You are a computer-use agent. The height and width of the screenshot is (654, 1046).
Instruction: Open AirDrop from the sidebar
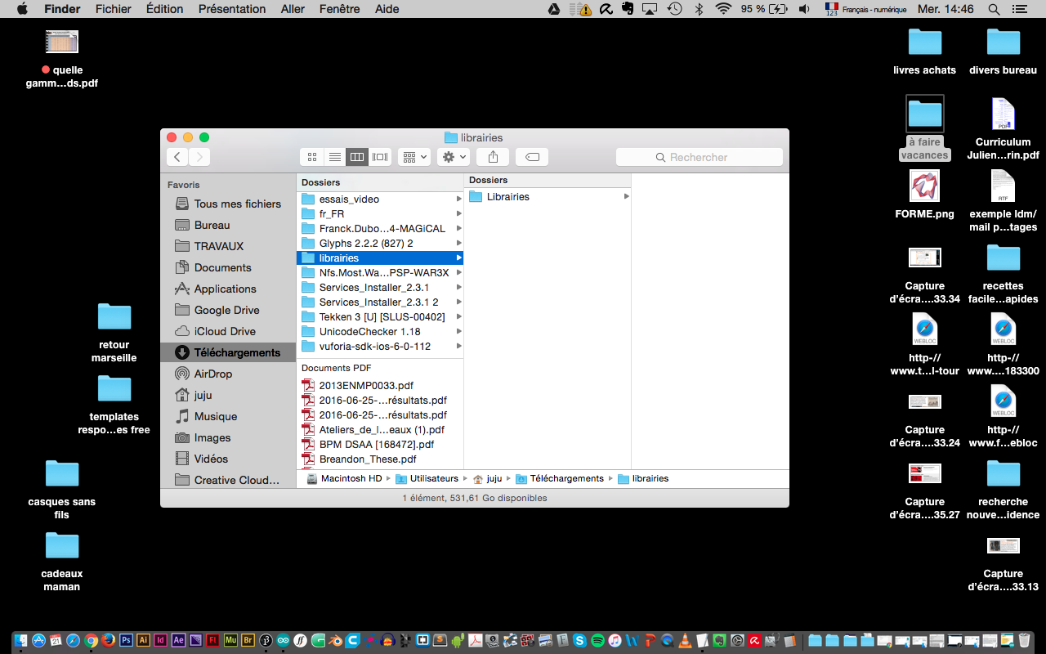[212, 374]
